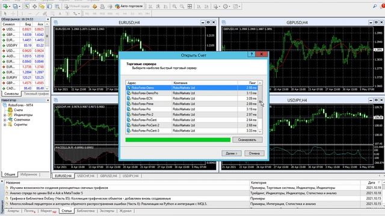Open the Profiles toolbar icon
This screenshot has height=216, width=385.
pyautogui.click(x=15, y=7)
